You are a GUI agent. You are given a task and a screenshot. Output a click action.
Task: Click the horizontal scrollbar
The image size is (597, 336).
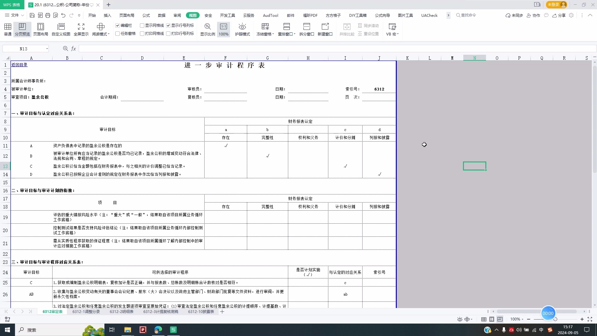coord(537,311)
